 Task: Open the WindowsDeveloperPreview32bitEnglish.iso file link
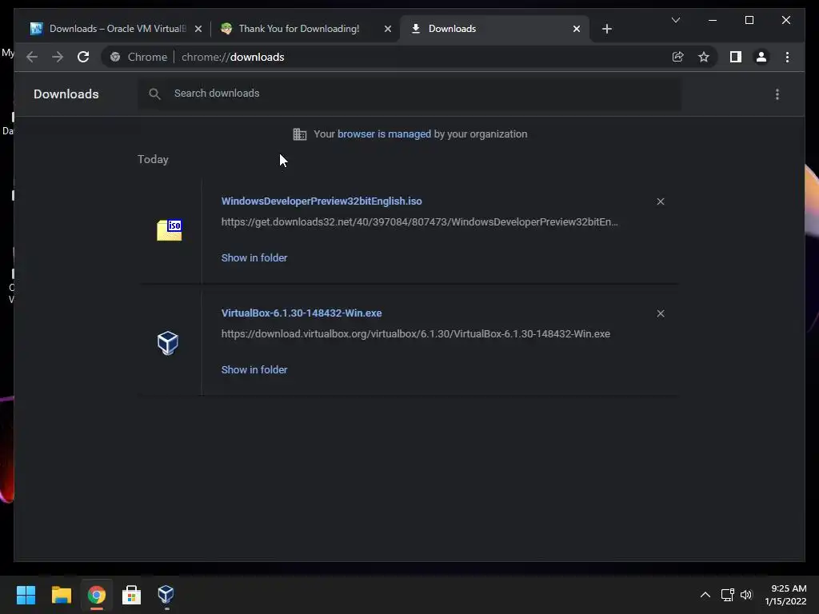(x=322, y=201)
